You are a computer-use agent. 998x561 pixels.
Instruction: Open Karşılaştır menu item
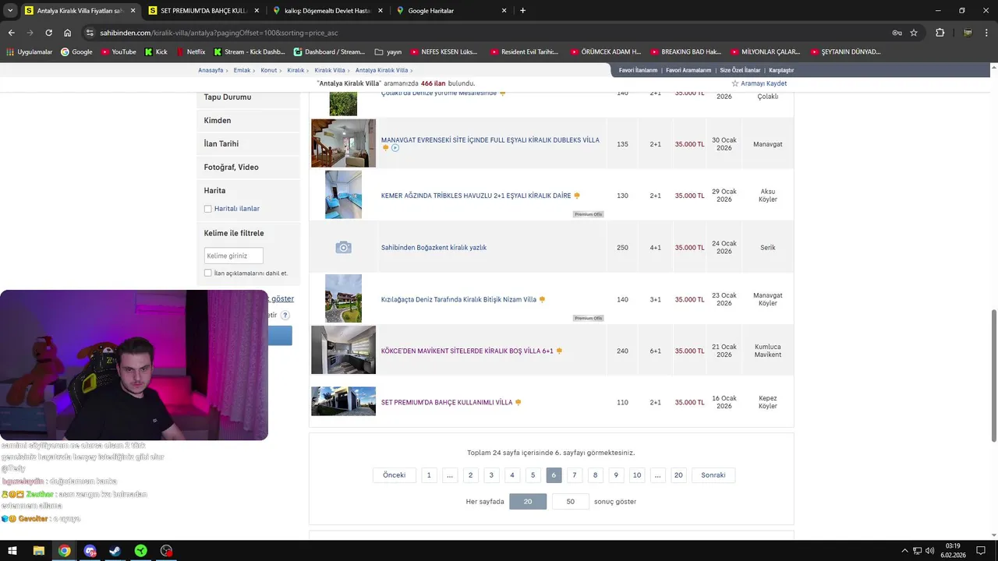pyautogui.click(x=781, y=70)
